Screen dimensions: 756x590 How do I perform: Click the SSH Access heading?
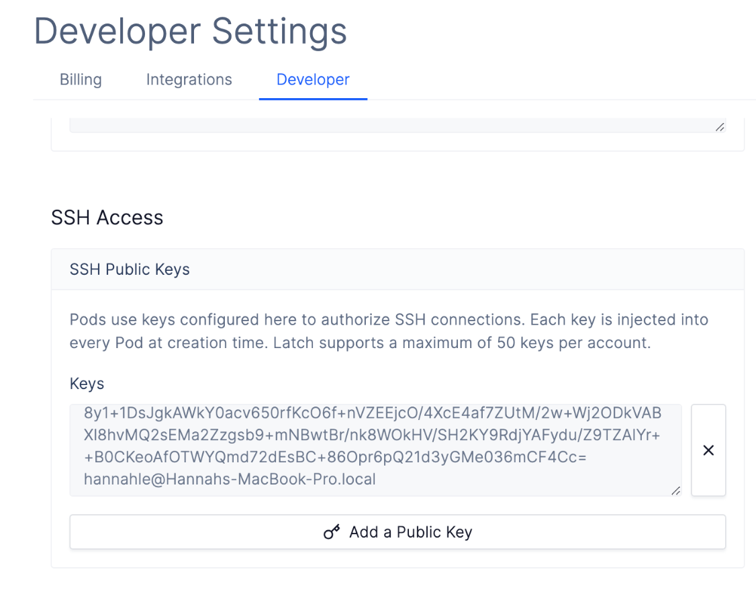point(107,218)
